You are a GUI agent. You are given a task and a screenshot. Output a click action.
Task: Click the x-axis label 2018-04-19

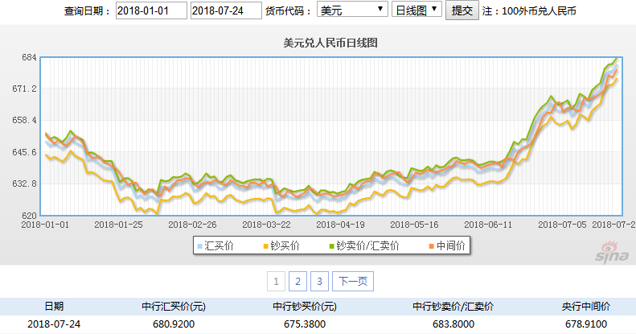tap(340, 225)
